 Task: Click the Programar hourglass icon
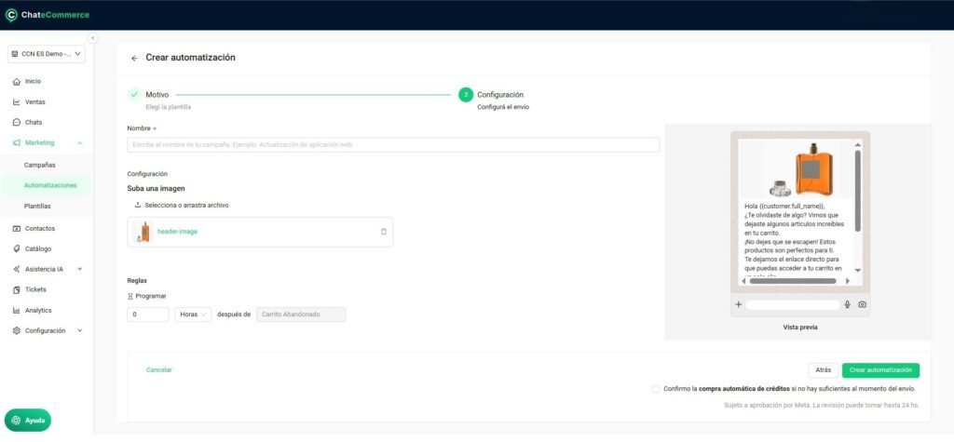pos(130,296)
